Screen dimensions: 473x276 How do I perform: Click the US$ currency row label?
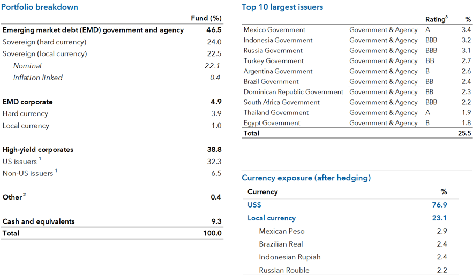coord(254,205)
